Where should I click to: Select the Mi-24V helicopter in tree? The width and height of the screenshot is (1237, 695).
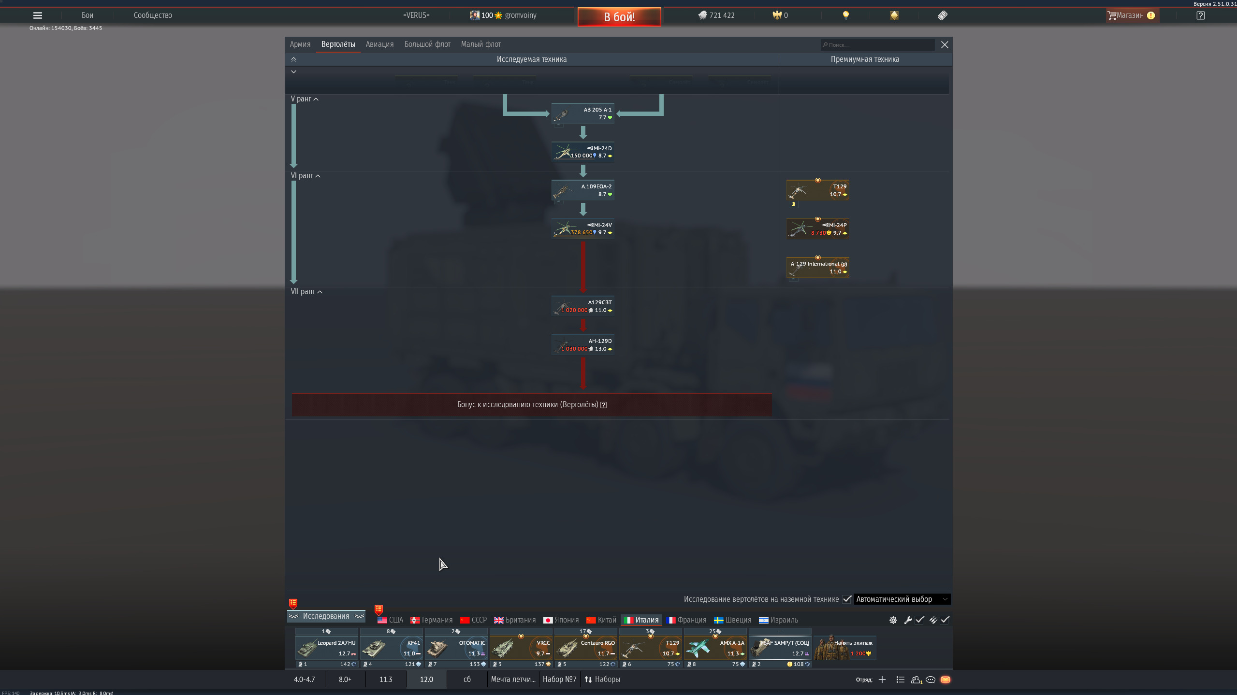pyautogui.click(x=583, y=229)
